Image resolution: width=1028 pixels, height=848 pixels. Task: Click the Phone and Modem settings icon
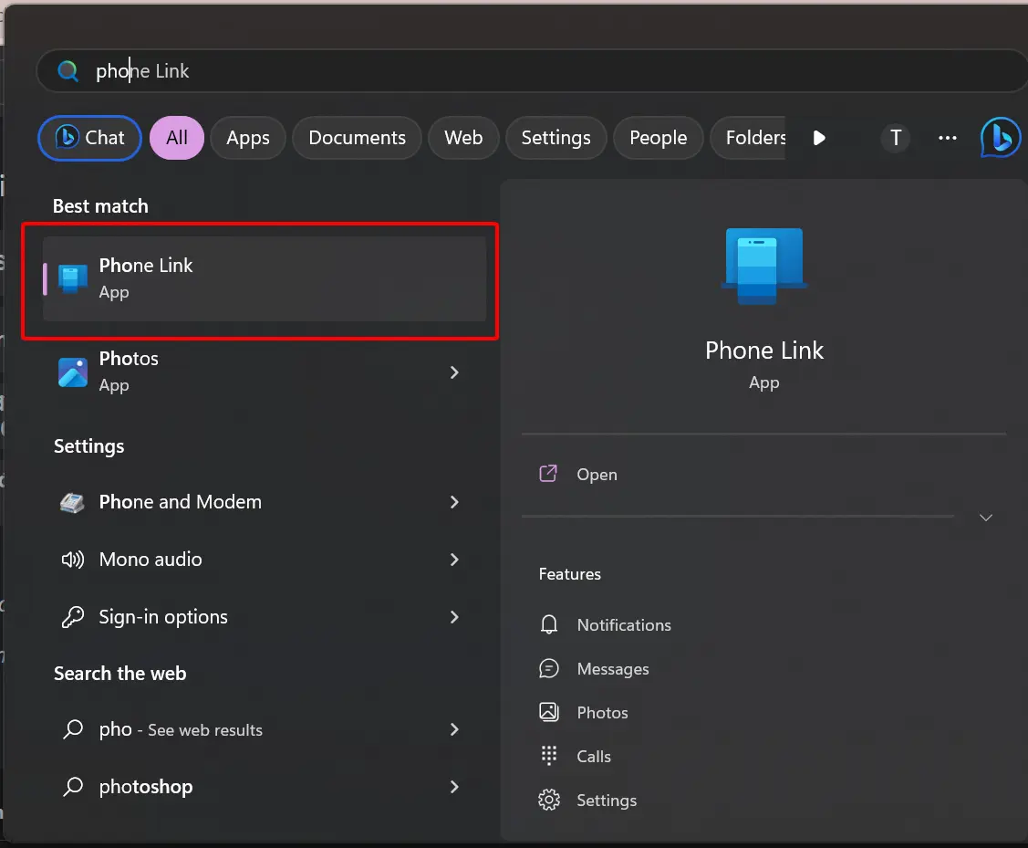pyautogui.click(x=73, y=503)
